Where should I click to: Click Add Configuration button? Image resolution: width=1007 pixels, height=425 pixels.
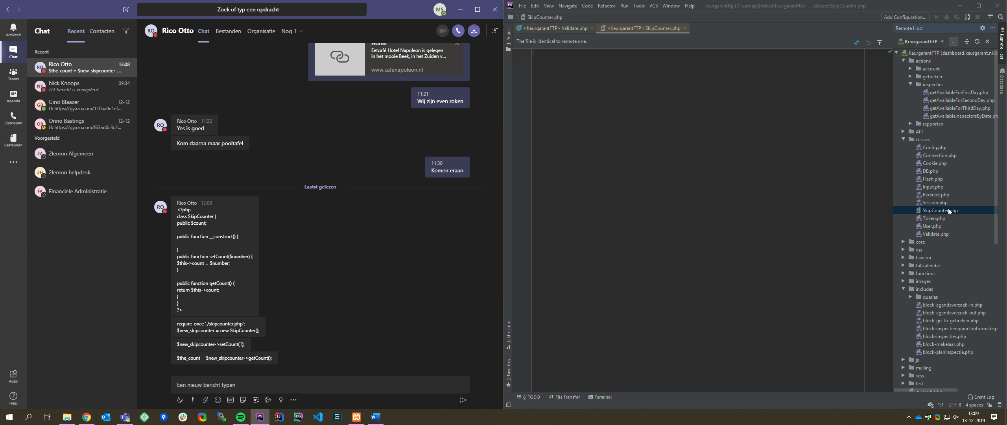[905, 17]
